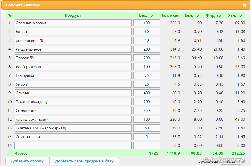Screen dimensions: 251x166
Task: Click the Кал, ккал column header
Action: coord(170,15)
